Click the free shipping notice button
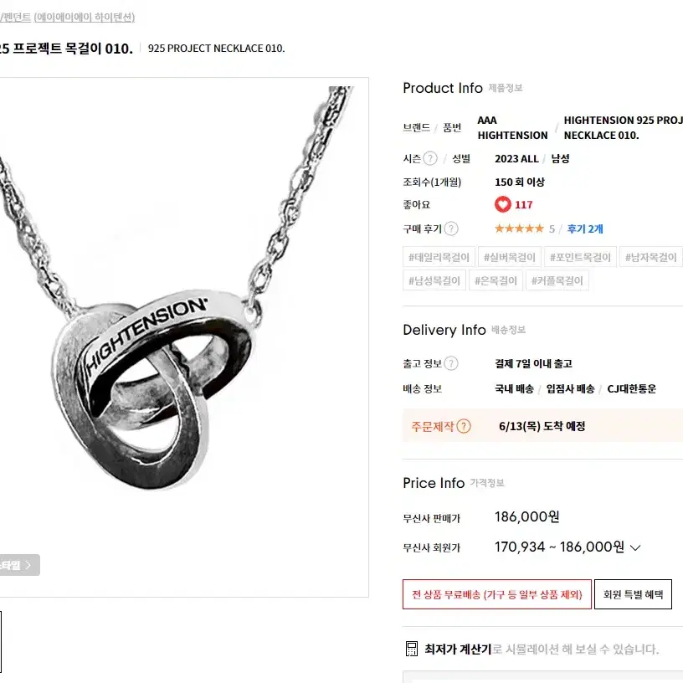Viewport: 683px width, 683px height. coord(497,594)
